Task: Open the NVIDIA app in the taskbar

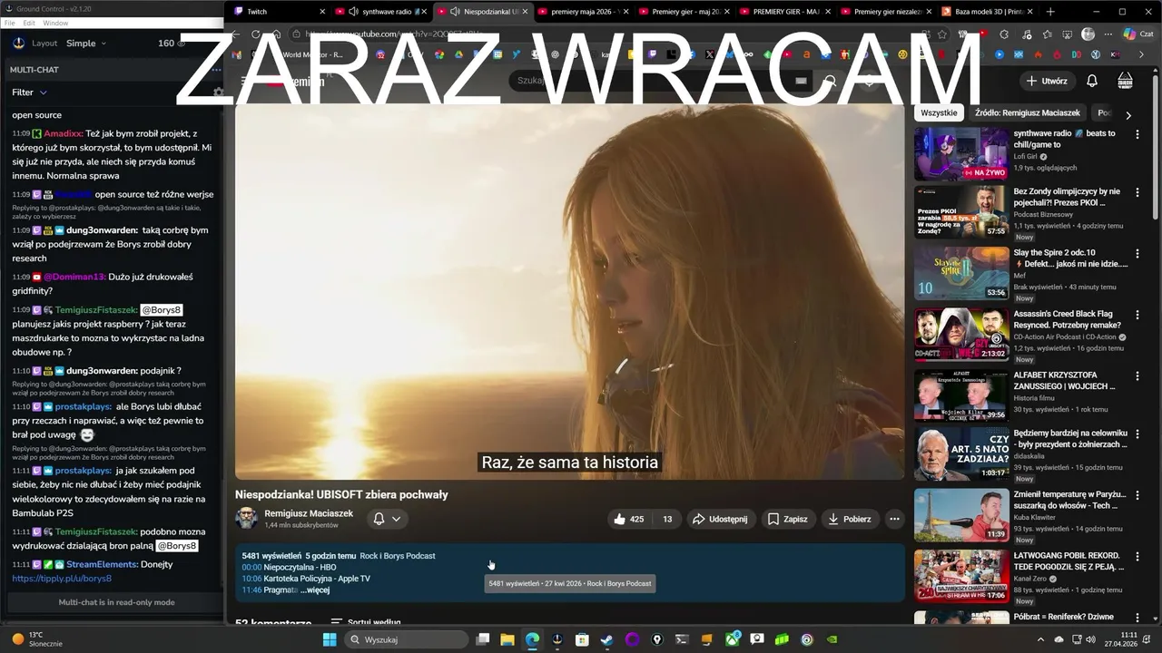Action: (832, 639)
